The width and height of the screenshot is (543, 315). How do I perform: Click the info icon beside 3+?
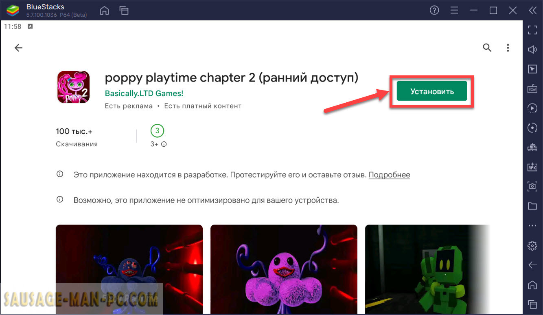point(164,144)
